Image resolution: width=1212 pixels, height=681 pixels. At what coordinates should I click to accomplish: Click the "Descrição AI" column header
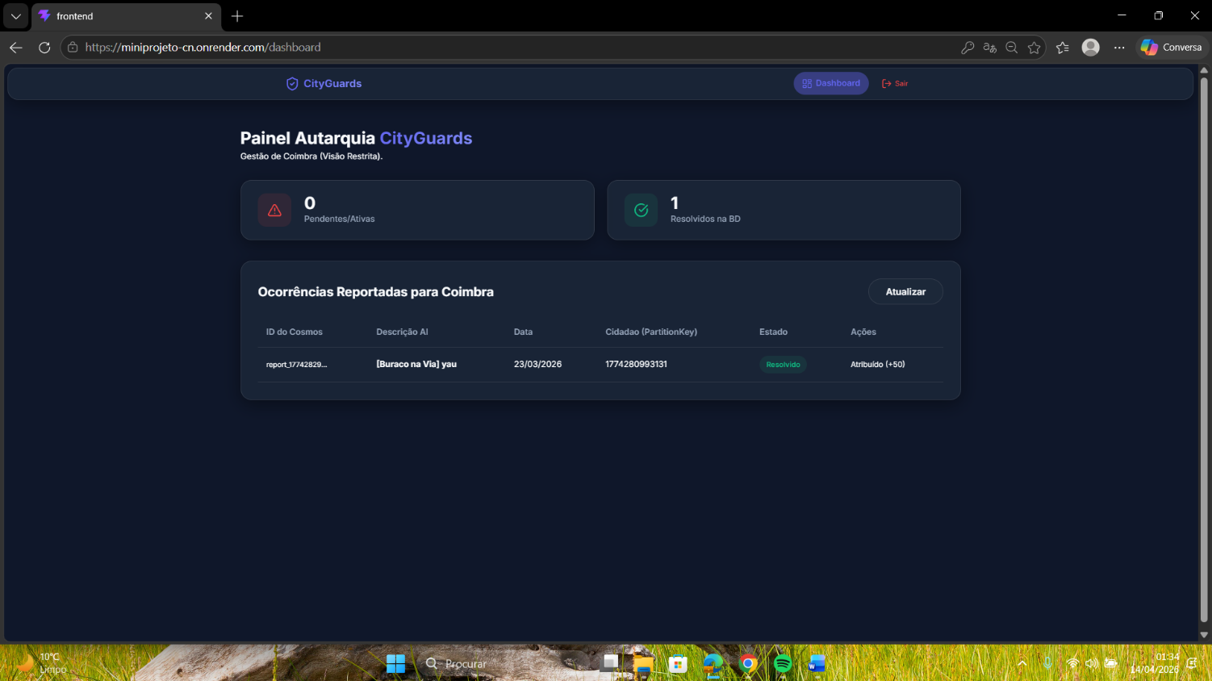pos(402,332)
